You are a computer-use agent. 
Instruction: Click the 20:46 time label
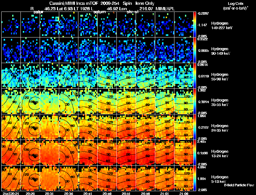(107, 193)
